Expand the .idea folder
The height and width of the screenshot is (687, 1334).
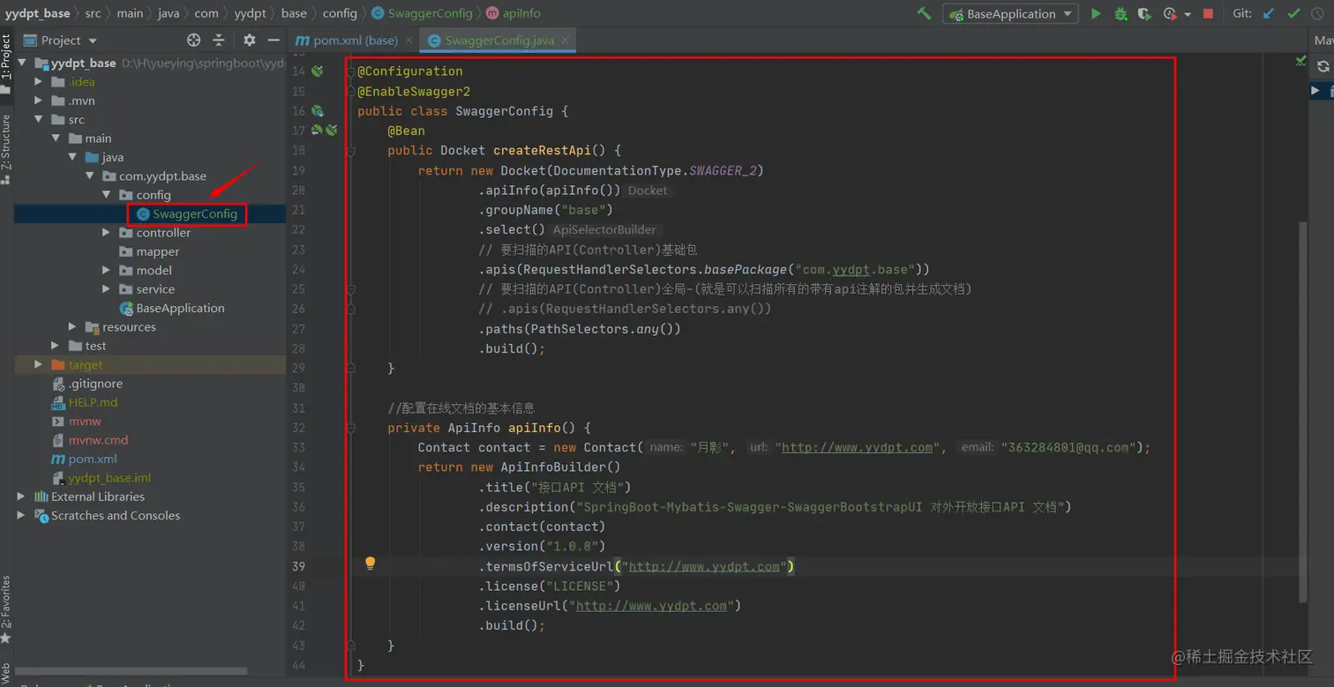coord(38,82)
